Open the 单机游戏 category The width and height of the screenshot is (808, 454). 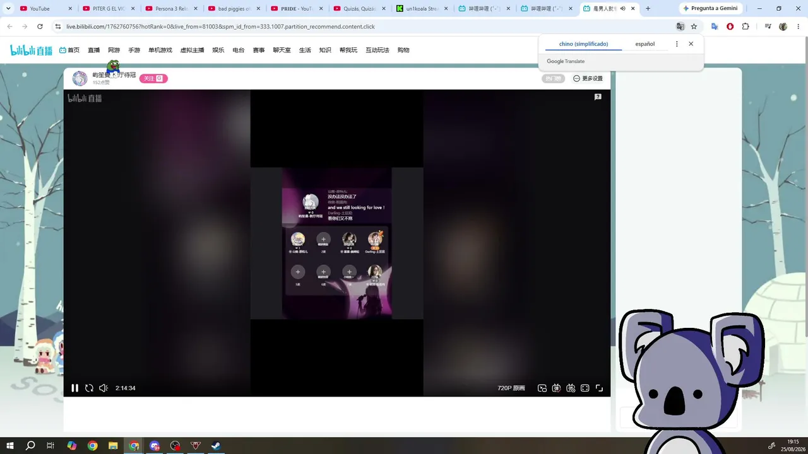point(160,50)
